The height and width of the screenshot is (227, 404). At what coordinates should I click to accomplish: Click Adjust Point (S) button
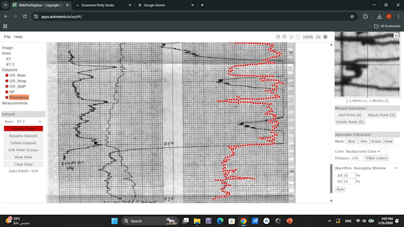[x=381, y=115]
